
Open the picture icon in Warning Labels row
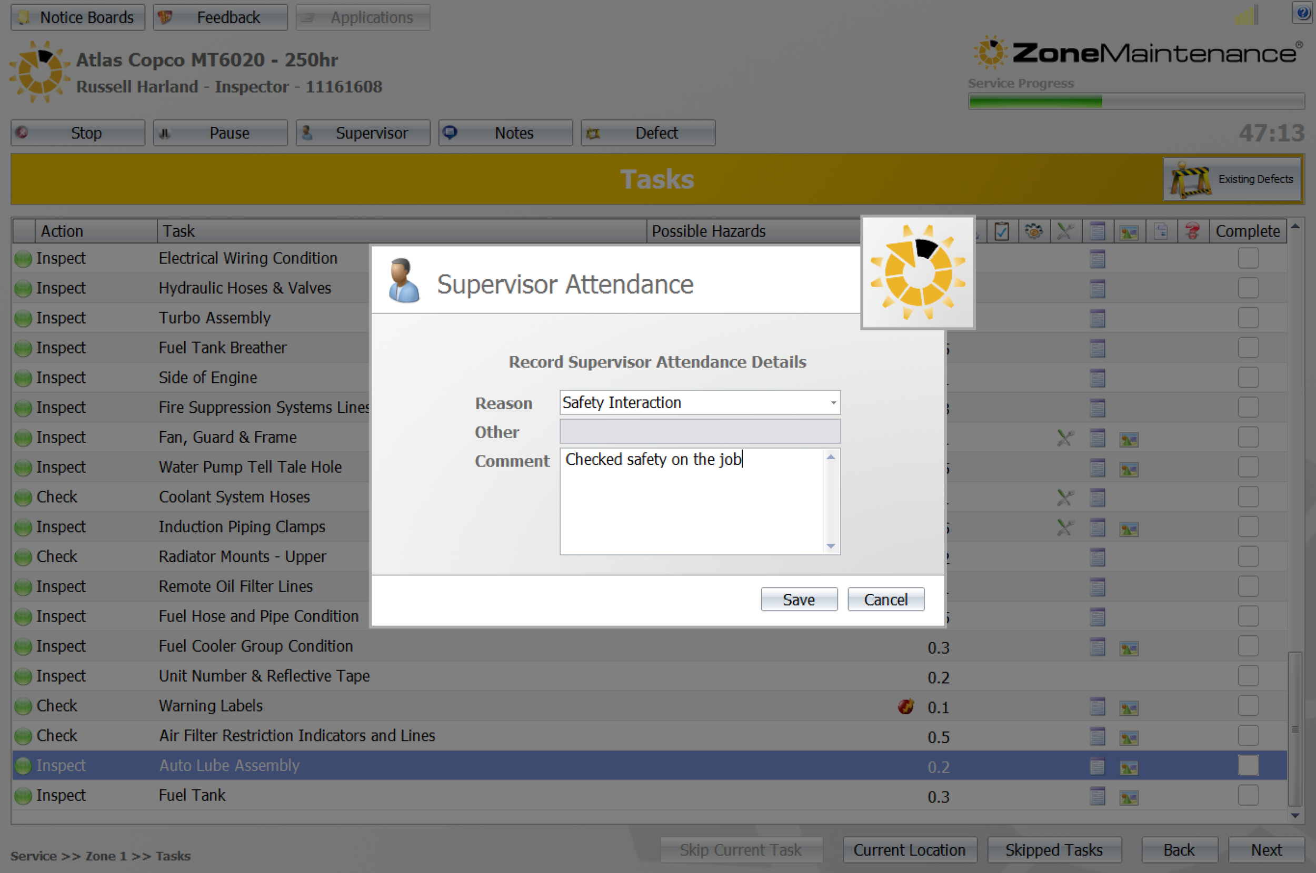pyautogui.click(x=1129, y=708)
